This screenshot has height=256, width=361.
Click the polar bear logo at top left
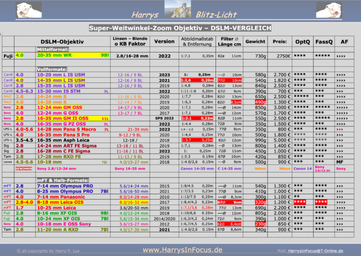coord(22,10)
